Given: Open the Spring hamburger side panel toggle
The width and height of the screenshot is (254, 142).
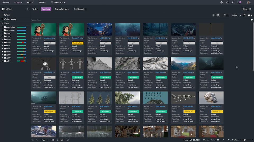Looking at the screenshot, I should click(x=250, y=9).
